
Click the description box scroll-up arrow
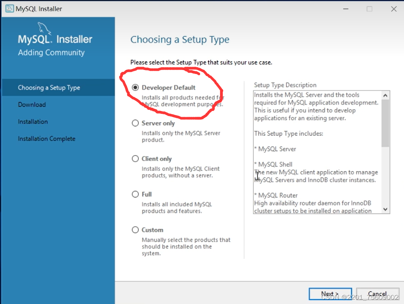[x=385, y=95]
